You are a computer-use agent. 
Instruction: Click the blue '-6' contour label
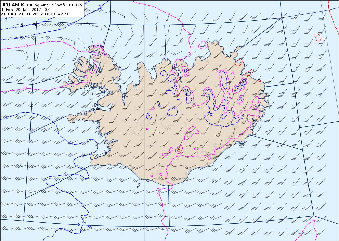(x=5, y=19)
